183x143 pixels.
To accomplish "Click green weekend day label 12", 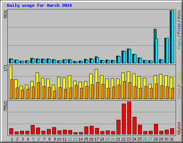I will (x=70, y=139).
